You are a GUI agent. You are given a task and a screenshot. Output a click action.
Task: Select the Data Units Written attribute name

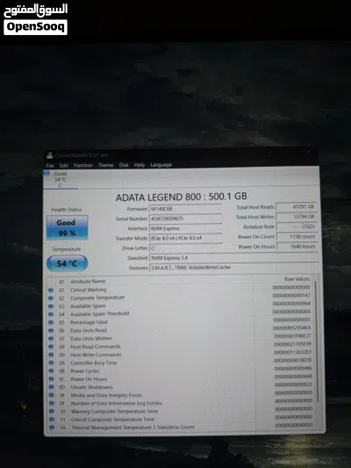click(x=91, y=338)
